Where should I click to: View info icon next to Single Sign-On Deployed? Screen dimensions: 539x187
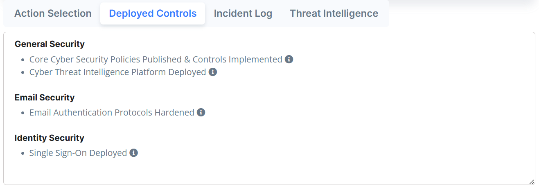(x=133, y=153)
